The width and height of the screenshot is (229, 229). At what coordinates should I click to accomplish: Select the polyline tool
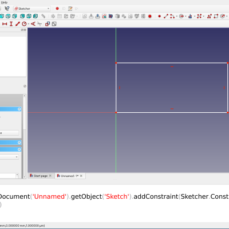210,16
